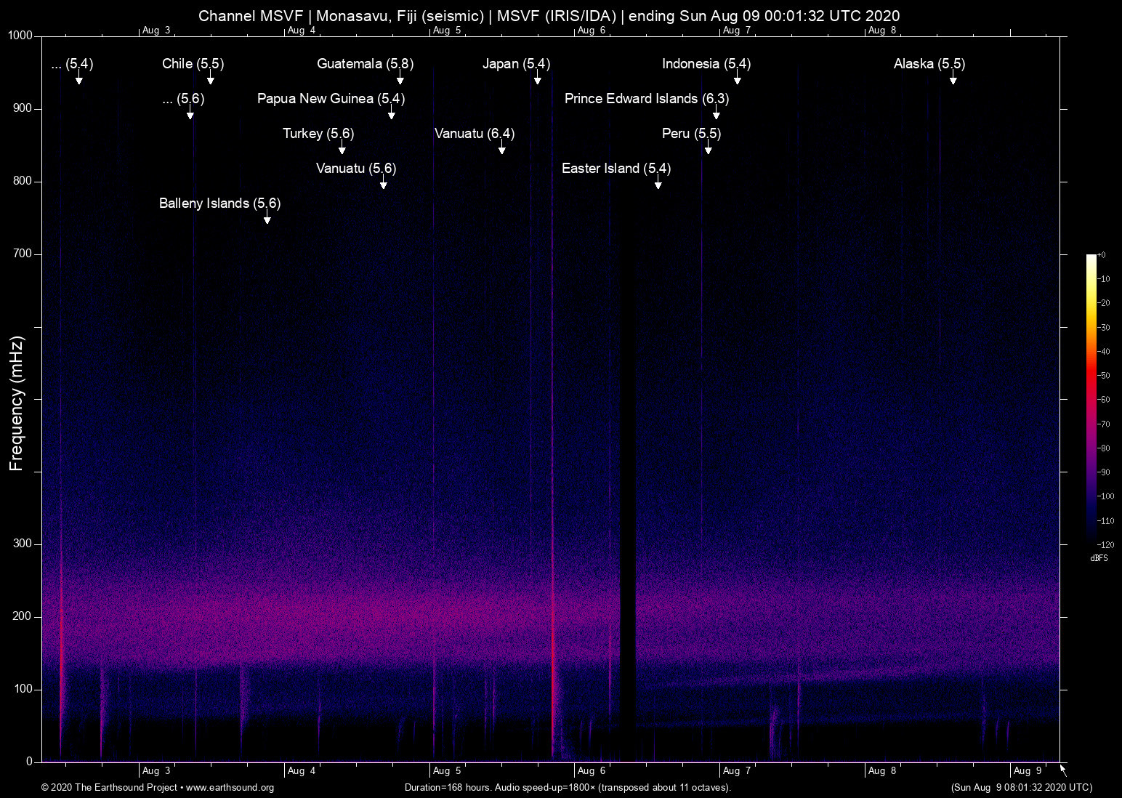Select the Balleny Islands (5.6) label

(x=219, y=203)
